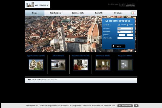This screenshot has width=162, height=108.
Task: Focus the prezzo 'da' minimum field
Action: [x=122, y=35]
